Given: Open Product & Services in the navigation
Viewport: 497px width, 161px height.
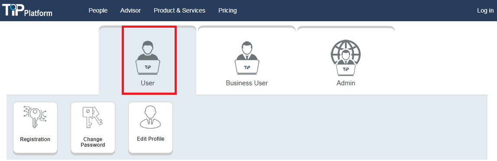Looking at the screenshot, I should (x=179, y=10).
